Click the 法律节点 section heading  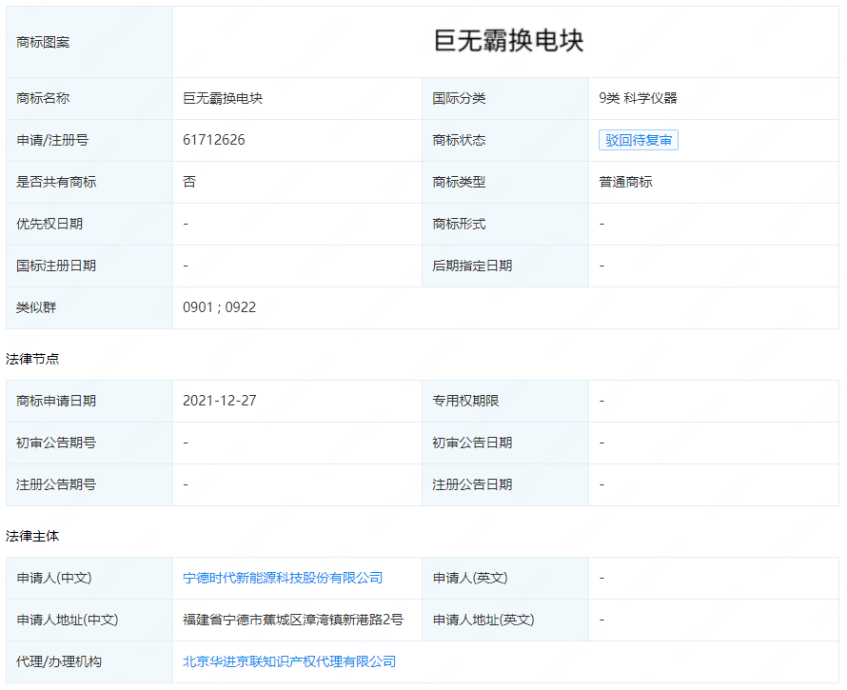pos(32,359)
